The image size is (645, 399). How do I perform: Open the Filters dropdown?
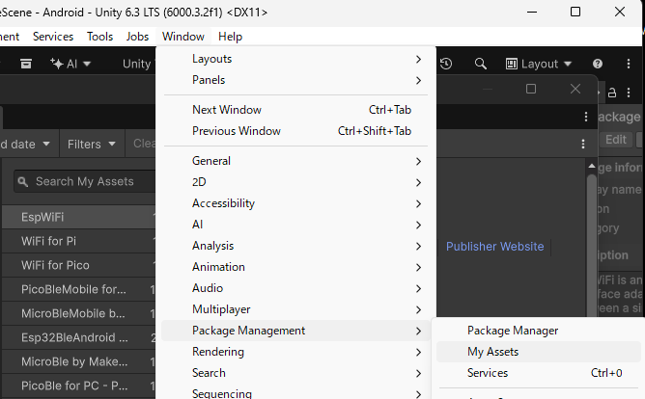point(92,144)
